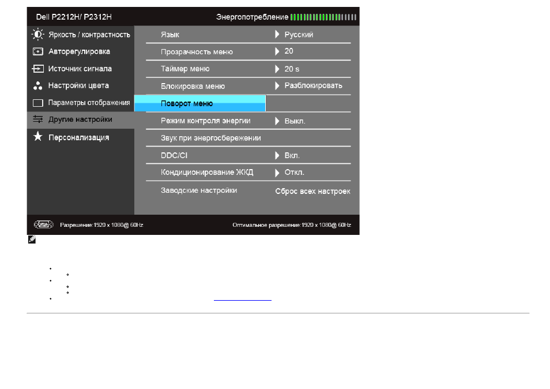Open the Источник сигнала menu item

pos(81,69)
